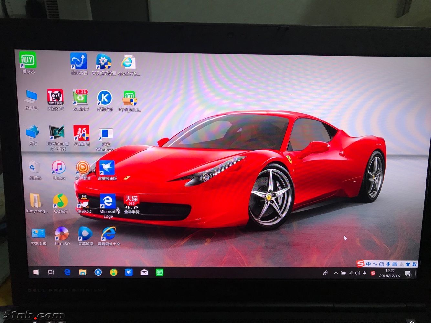Viewport: 431px width, 323px height.
Task: Toggle Sogou IME Chinese/English mode in floating bar
Action: (x=368, y=264)
